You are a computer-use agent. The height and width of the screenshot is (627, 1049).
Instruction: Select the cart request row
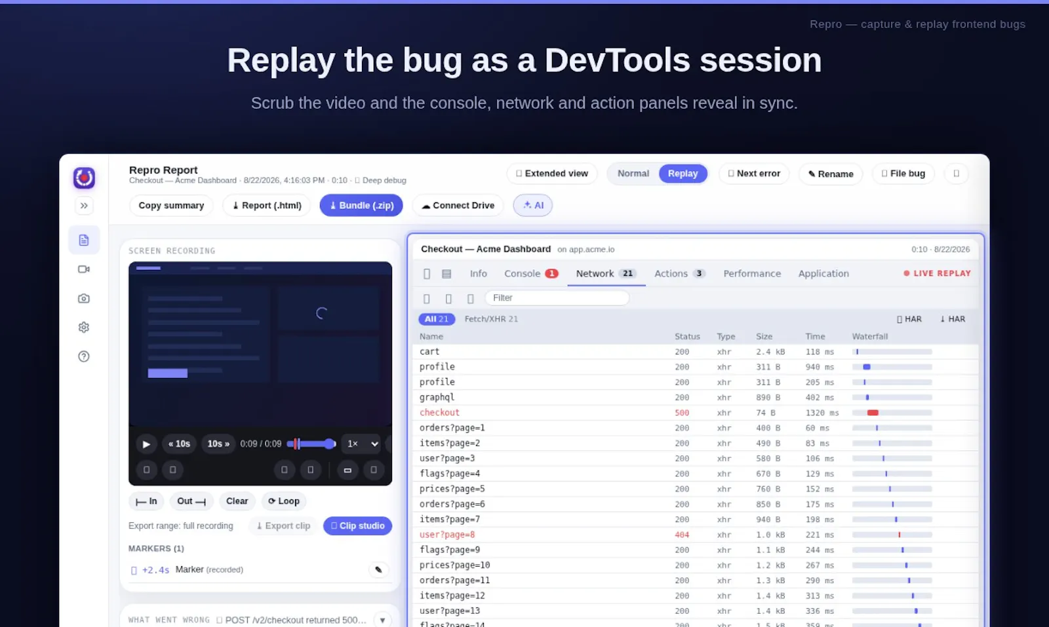(x=695, y=352)
